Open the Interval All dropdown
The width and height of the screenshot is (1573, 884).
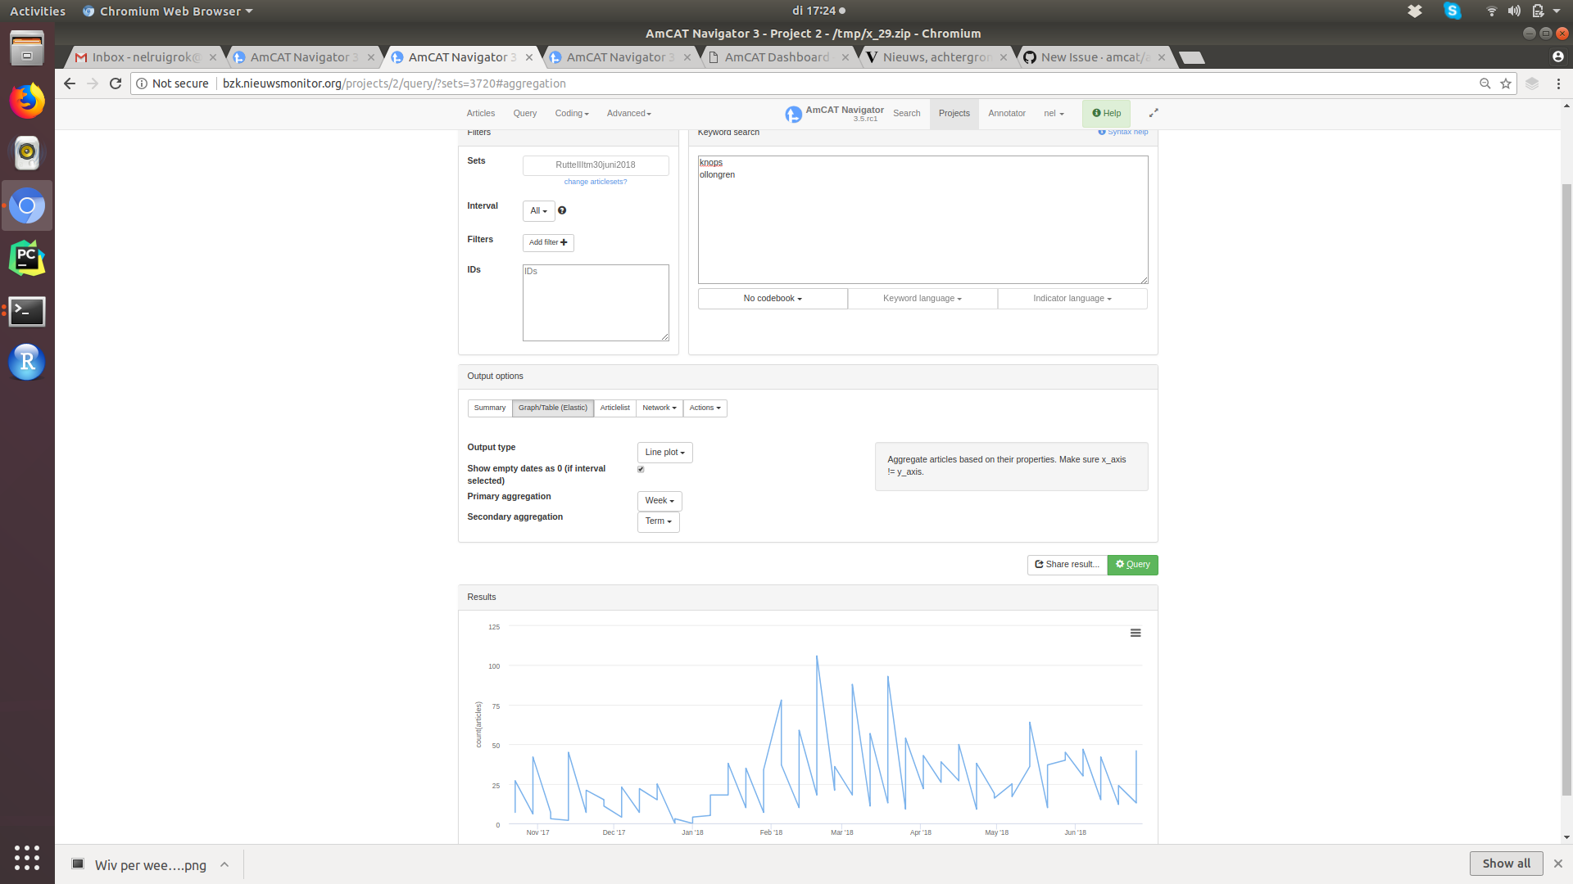click(x=538, y=211)
